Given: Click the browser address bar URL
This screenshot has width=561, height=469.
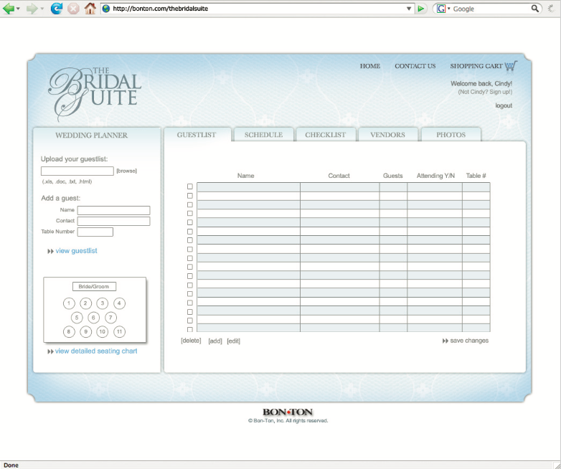Looking at the screenshot, I should [160, 9].
